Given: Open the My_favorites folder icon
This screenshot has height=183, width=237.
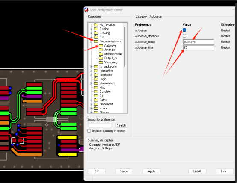Looking at the screenshot, I should tap(96, 24).
